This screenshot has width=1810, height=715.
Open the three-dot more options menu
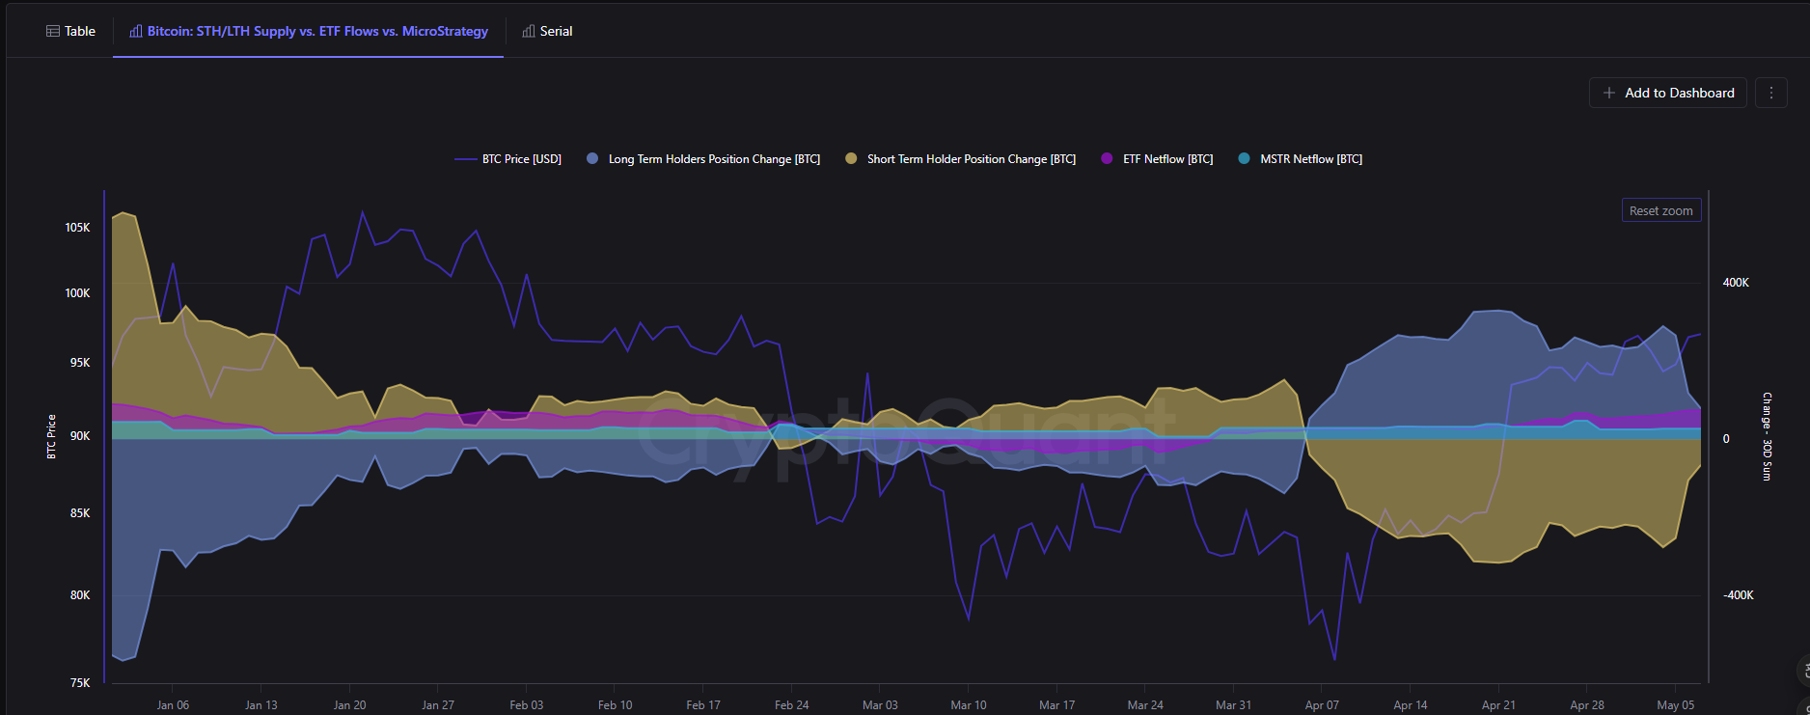click(1770, 93)
